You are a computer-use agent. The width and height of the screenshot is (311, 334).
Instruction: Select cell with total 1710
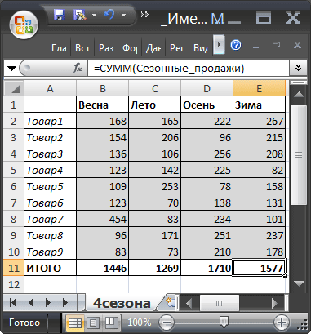click(x=207, y=268)
